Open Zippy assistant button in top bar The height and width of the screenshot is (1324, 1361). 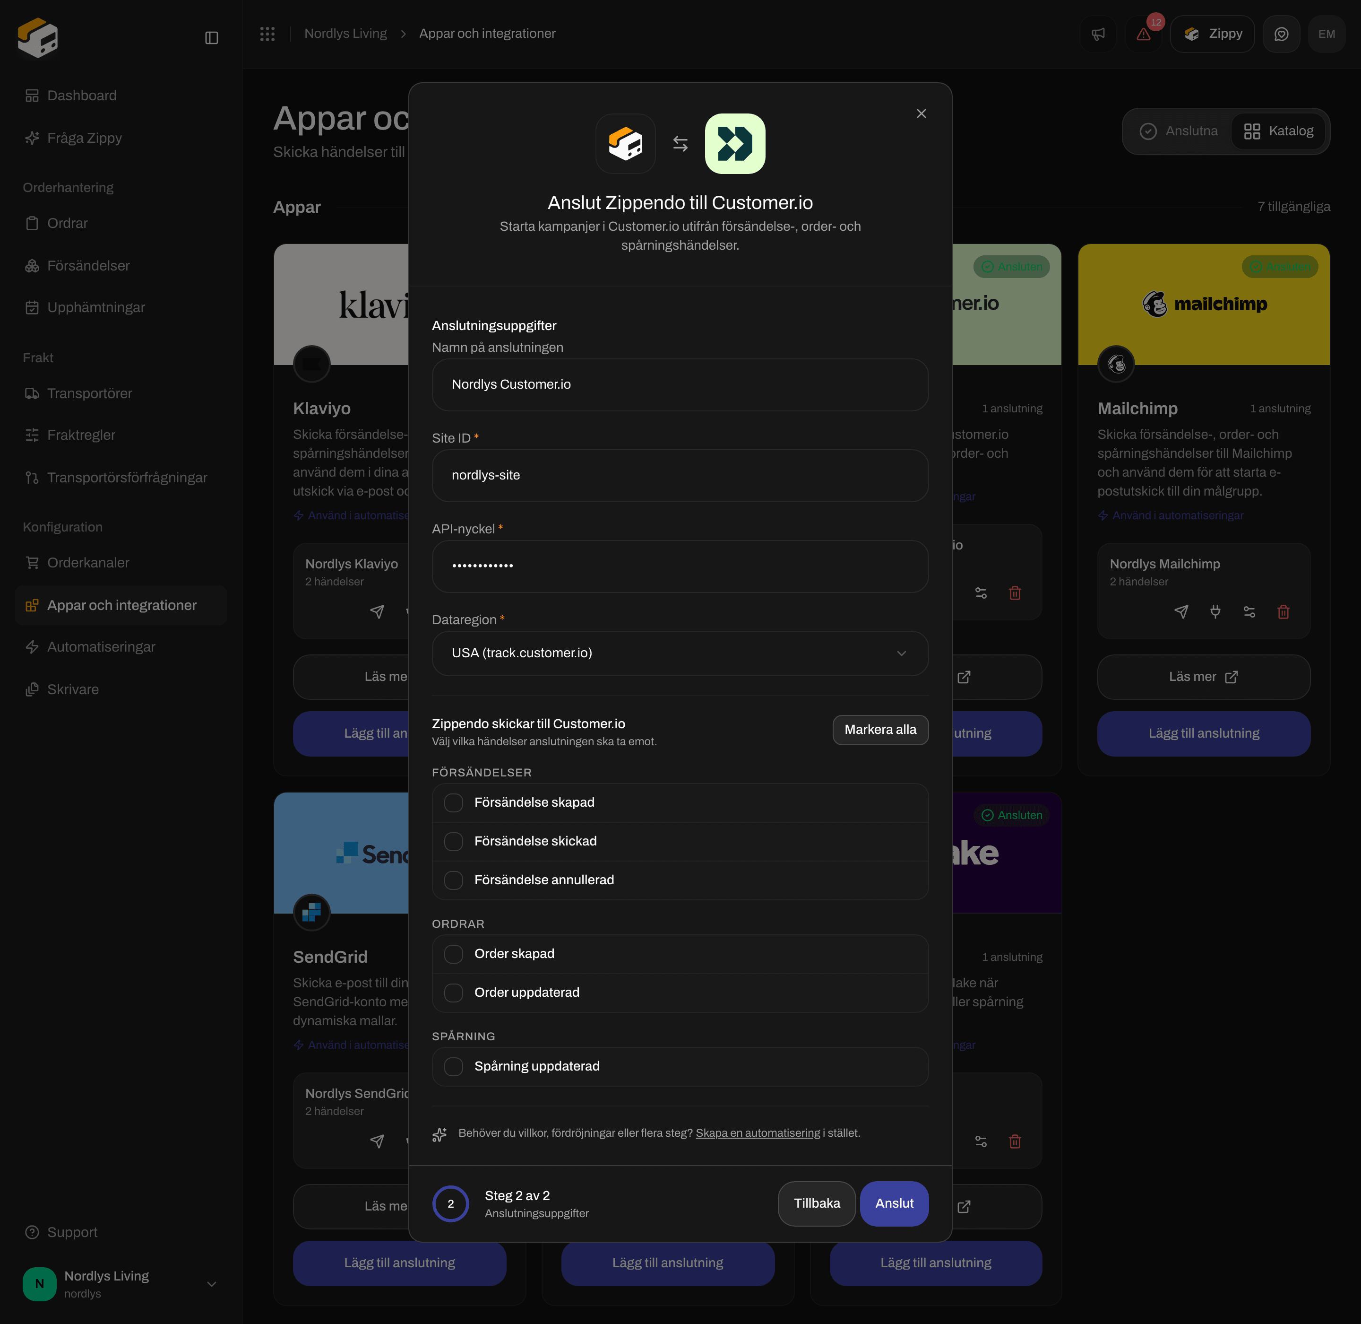click(x=1212, y=34)
